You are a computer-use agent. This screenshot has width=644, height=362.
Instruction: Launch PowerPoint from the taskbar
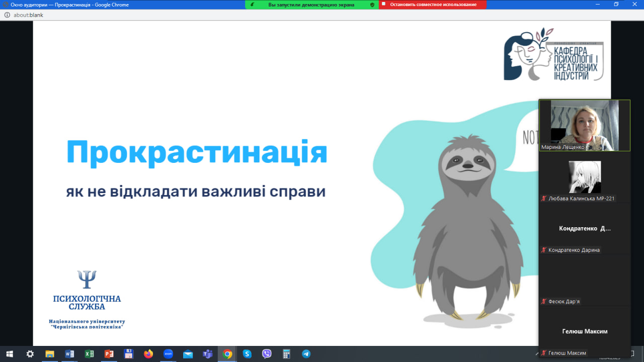(x=109, y=354)
